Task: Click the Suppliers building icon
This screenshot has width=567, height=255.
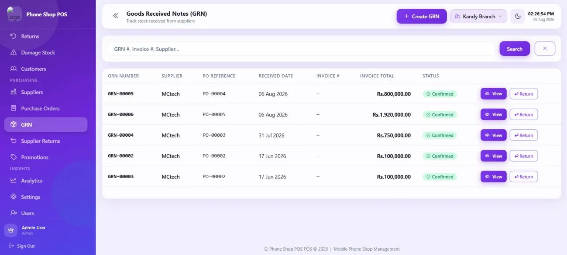Action: click(14, 92)
